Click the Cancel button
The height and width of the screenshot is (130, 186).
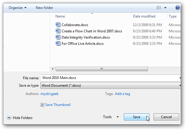(x=166, y=117)
